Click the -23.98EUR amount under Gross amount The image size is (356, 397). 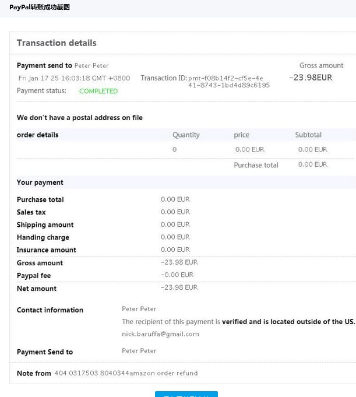click(311, 78)
